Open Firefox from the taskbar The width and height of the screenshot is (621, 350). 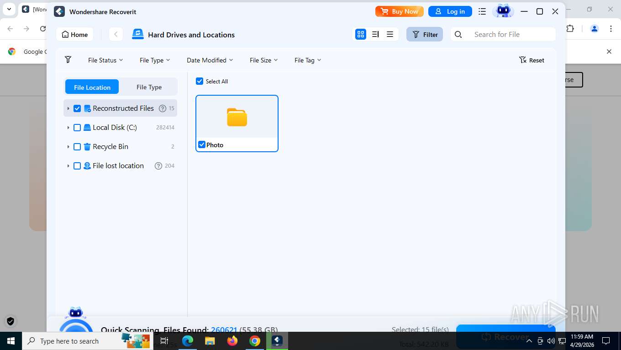[x=232, y=341]
